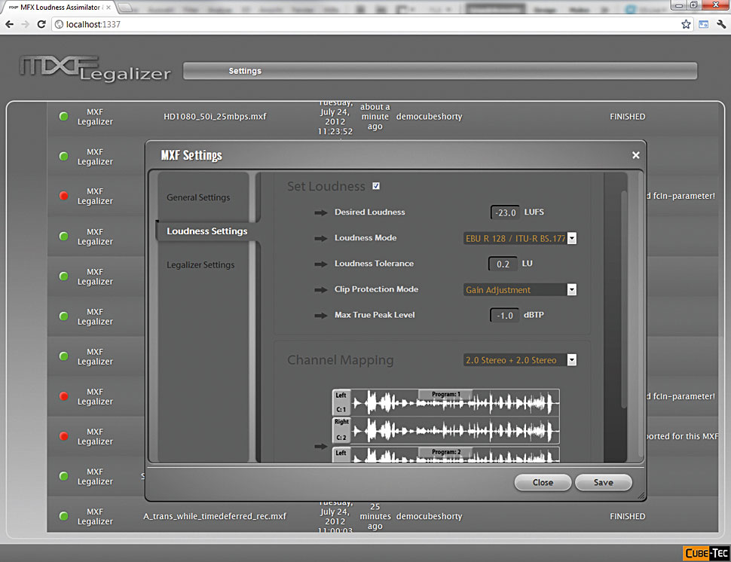
Task: Click the Cube-Tec logo in the corner
Action: pos(706,552)
